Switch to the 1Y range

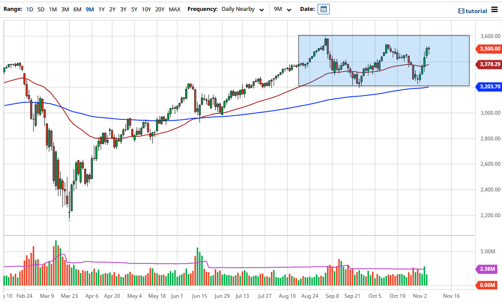coord(101,9)
